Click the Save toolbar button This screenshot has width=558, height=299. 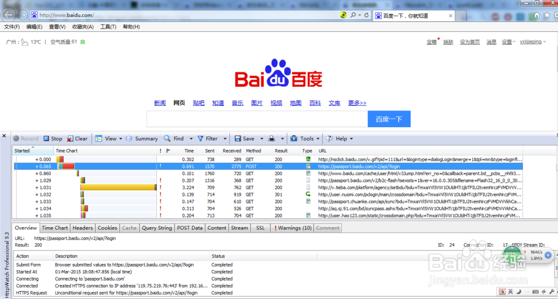(244, 138)
